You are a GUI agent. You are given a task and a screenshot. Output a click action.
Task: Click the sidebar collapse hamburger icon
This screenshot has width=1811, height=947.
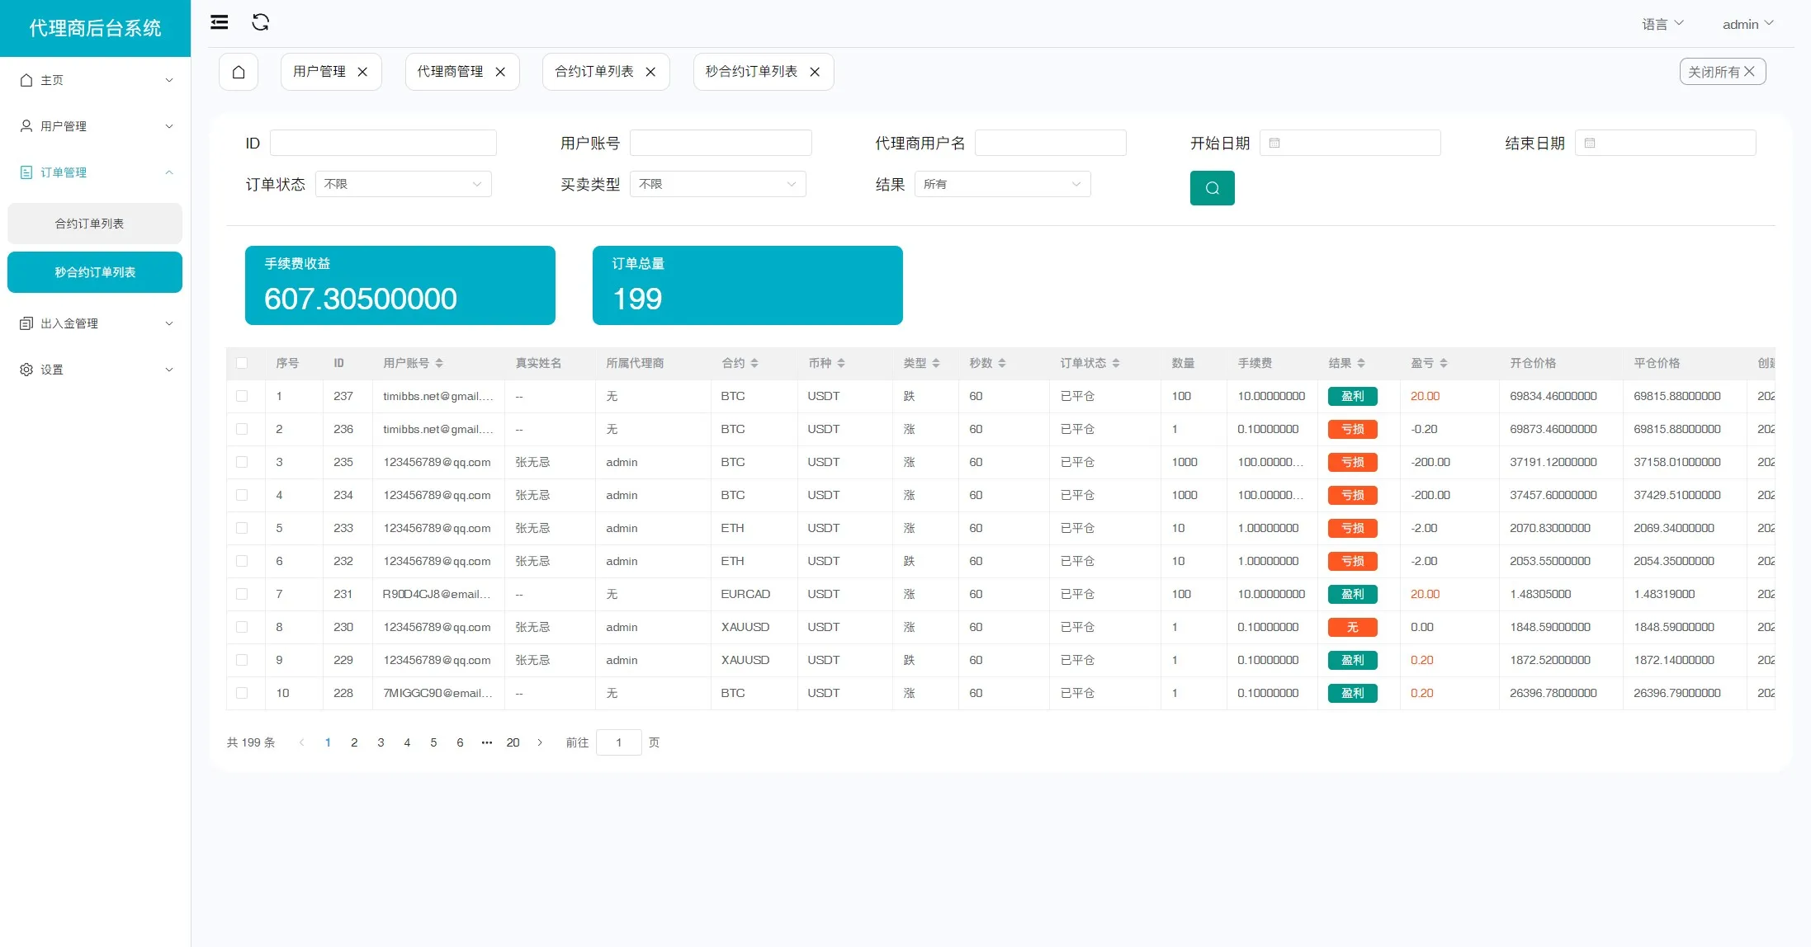(x=219, y=22)
